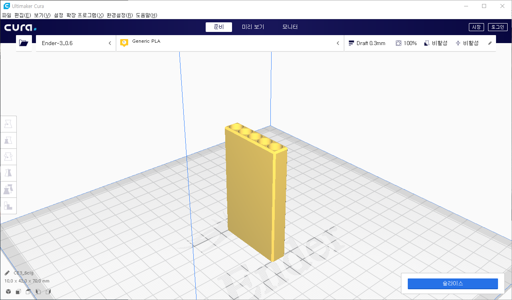Click the Cura logo
Screen dimensions: 512x300
tap(20, 28)
